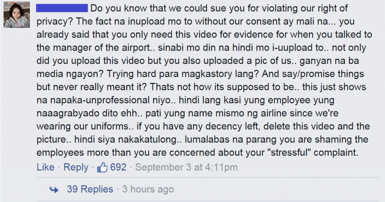Click the redacted blue commenter name
Image resolution: width=385 pixels, height=202 pixels.
(x=62, y=8)
